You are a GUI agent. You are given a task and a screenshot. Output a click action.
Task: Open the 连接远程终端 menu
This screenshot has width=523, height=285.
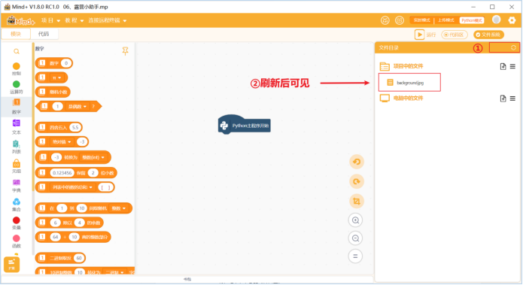click(x=108, y=20)
